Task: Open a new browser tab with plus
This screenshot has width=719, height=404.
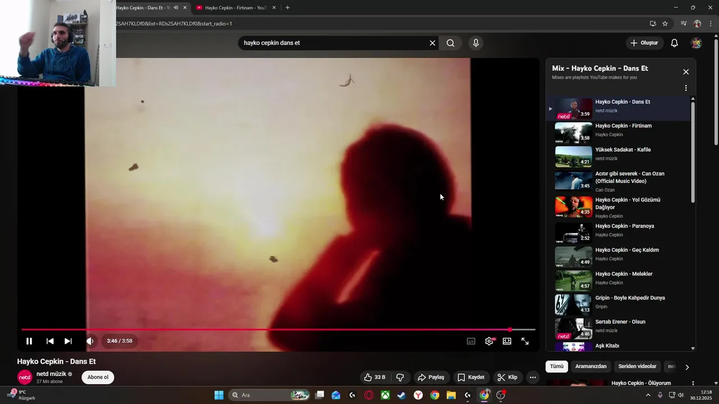Action: click(x=288, y=8)
